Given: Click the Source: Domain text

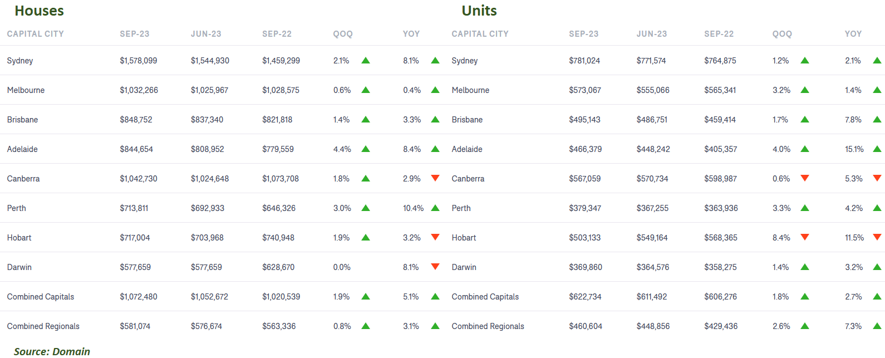Looking at the screenshot, I should (x=52, y=351).
